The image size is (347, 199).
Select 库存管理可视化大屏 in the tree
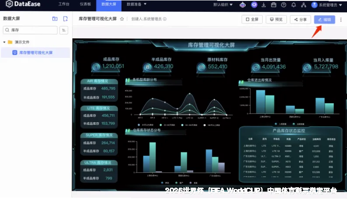click(x=35, y=53)
